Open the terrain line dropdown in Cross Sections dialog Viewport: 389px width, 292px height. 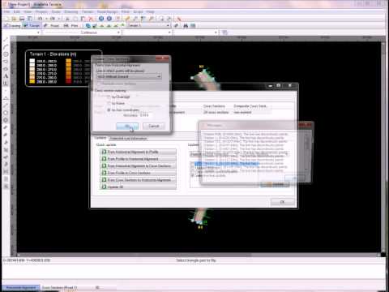pos(129,76)
